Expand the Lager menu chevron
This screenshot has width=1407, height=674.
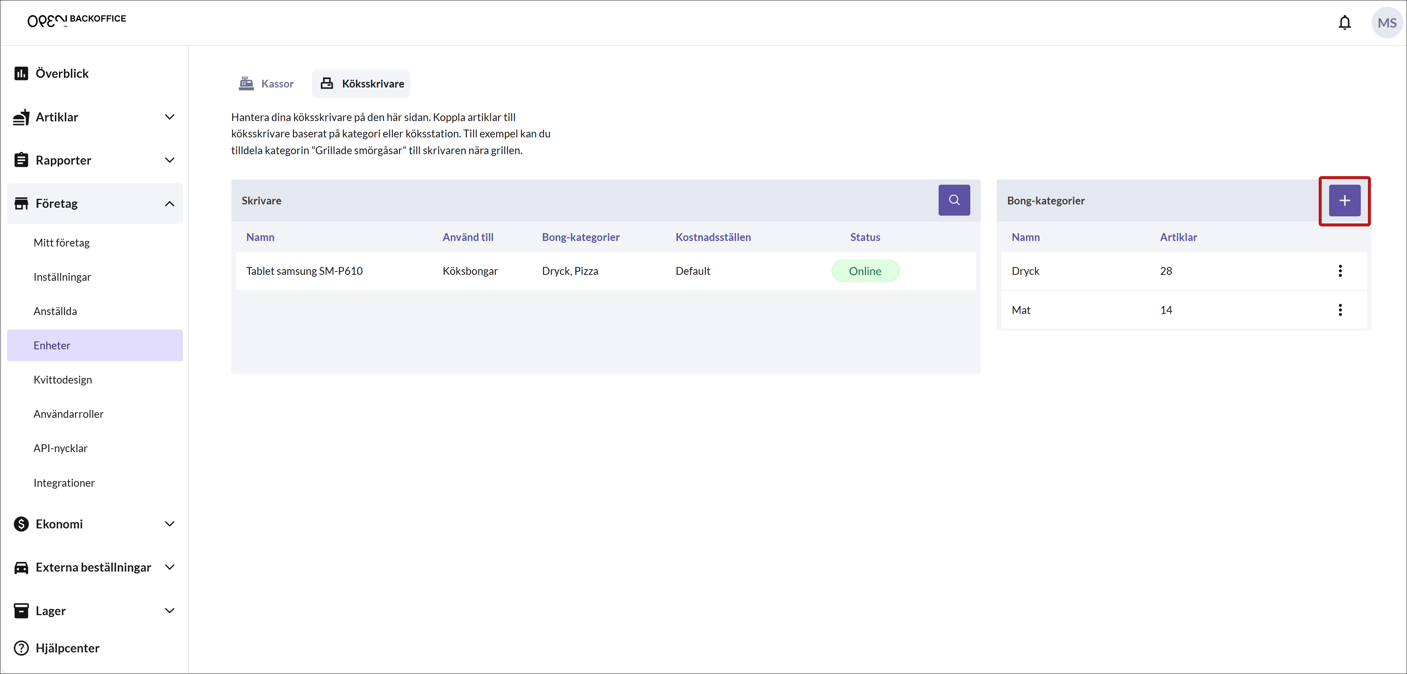[170, 611]
